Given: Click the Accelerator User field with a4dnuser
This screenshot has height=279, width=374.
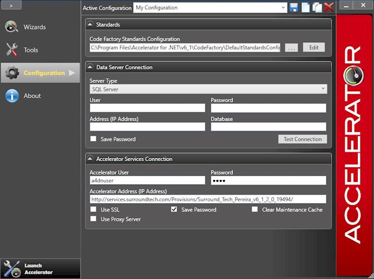Looking at the screenshot, I should [x=147, y=180].
